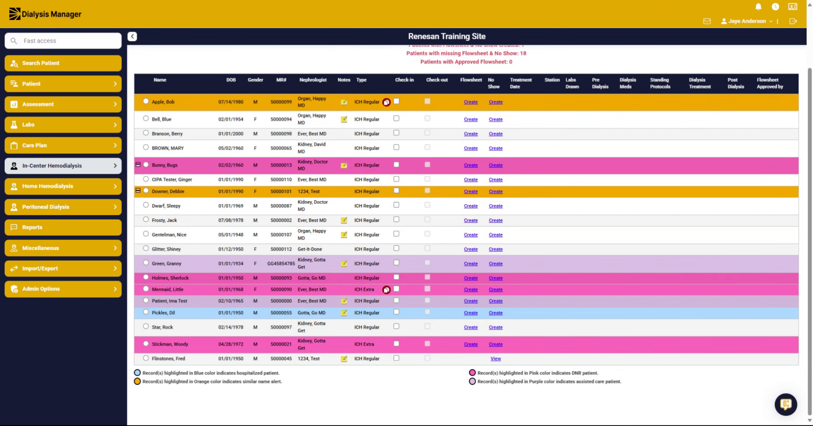Open the contact card icon in header

[793, 7]
